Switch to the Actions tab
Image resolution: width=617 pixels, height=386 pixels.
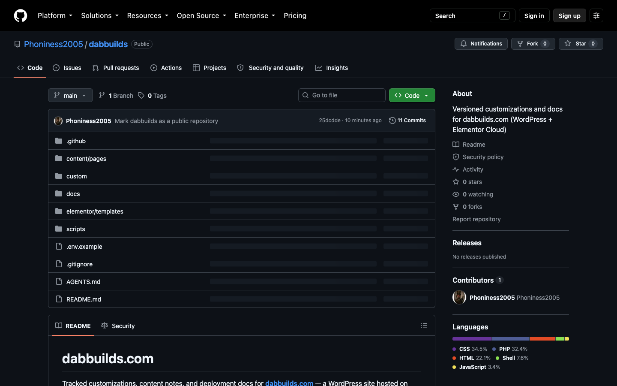pyautogui.click(x=166, y=68)
